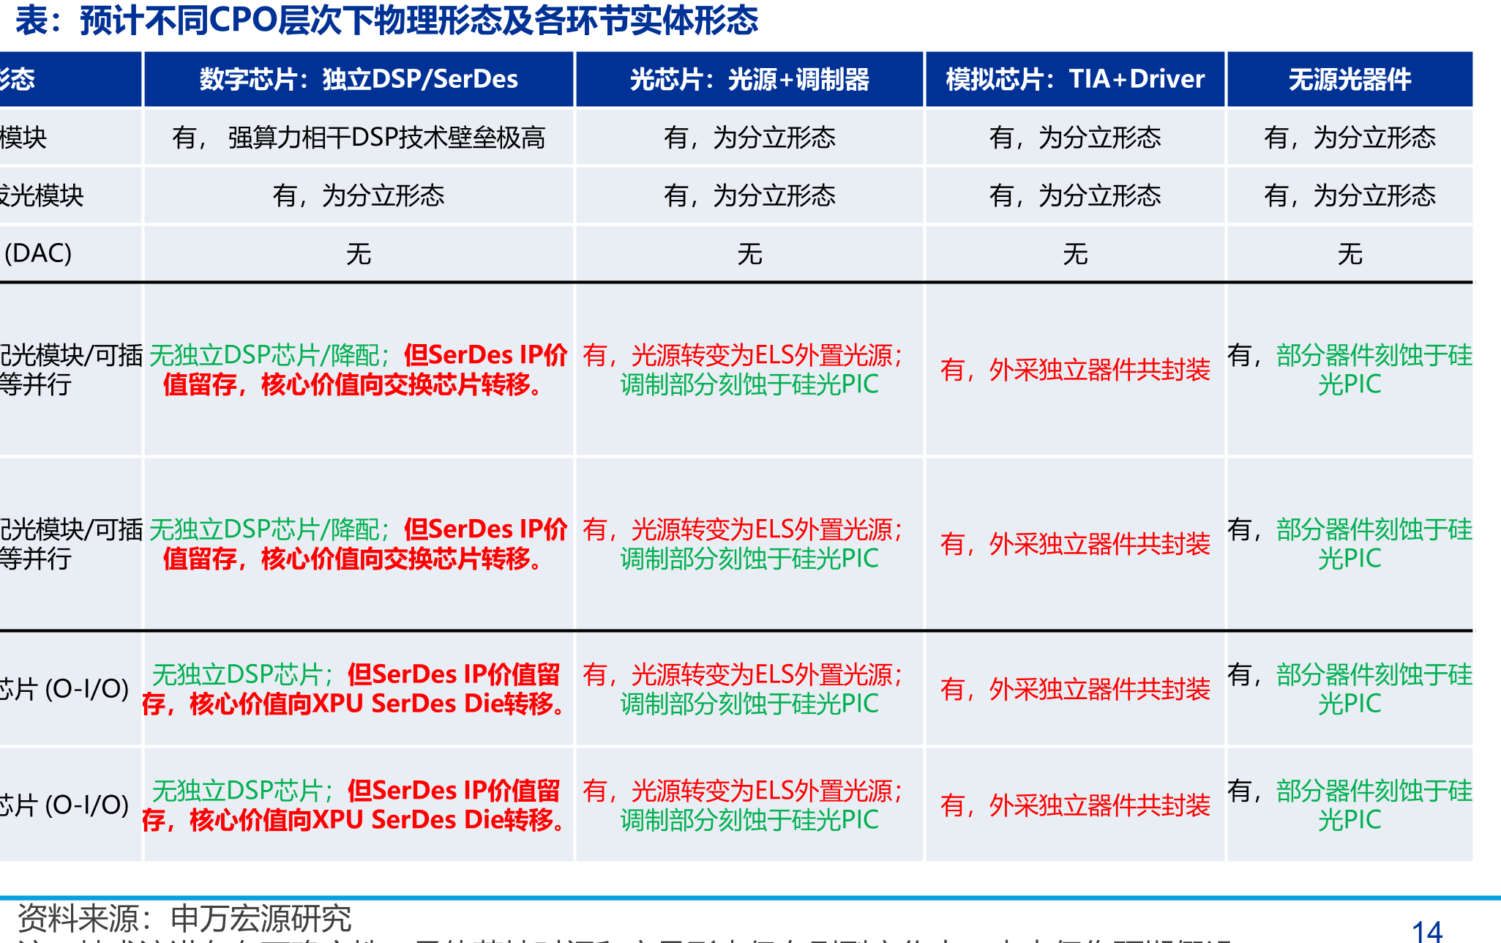Screen dimensions: 1501x943
Task: Click 光芯片 cell in the 强算力相干DSP row
Action: click(x=749, y=137)
